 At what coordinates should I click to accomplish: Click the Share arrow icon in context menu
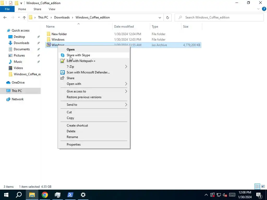[x=63, y=78]
